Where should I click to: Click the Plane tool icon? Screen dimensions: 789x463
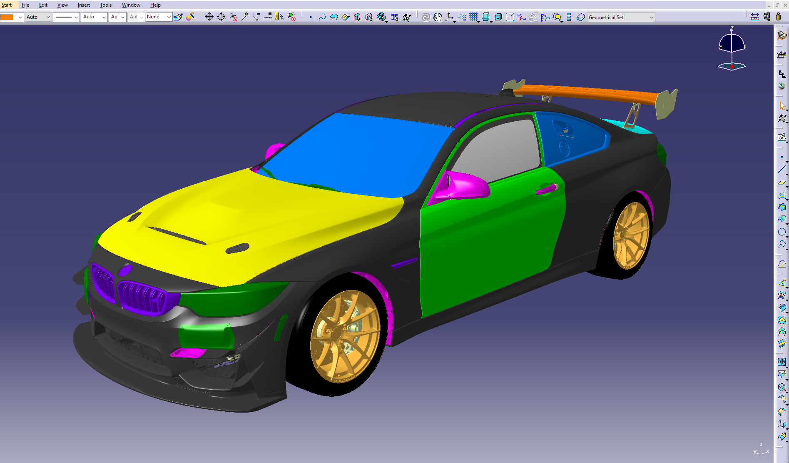[782, 183]
